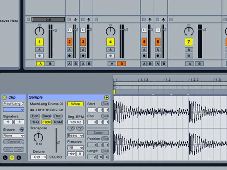Screen dimensions: 227x170
Task: Arm track 1 record button
Action: point(40,56)
